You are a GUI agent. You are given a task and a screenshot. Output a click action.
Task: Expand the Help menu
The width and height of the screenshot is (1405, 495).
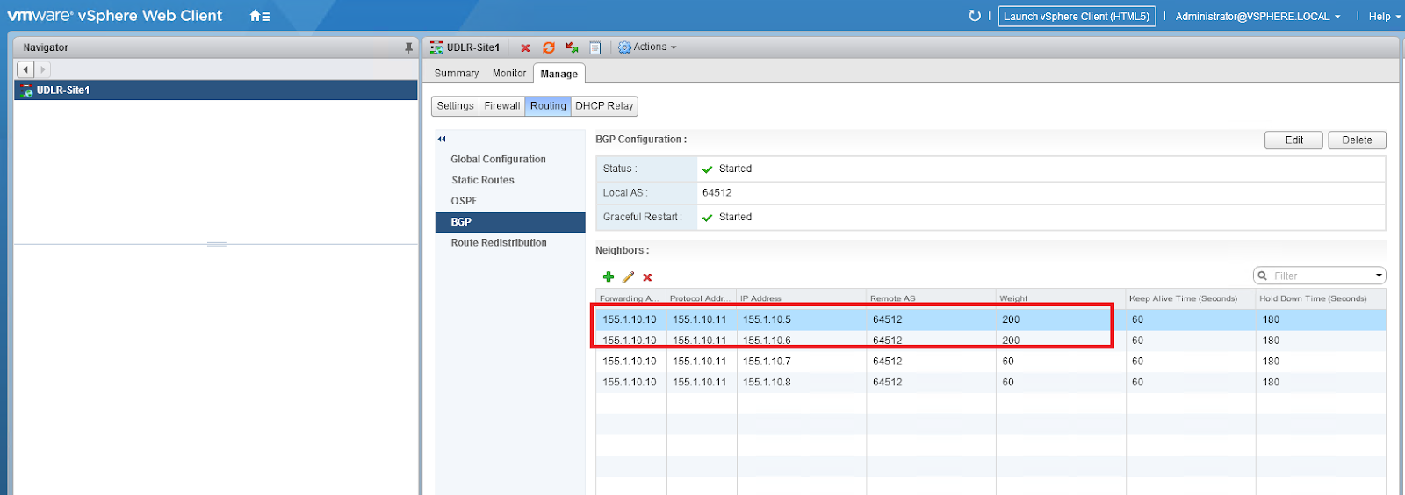(x=1383, y=17)
